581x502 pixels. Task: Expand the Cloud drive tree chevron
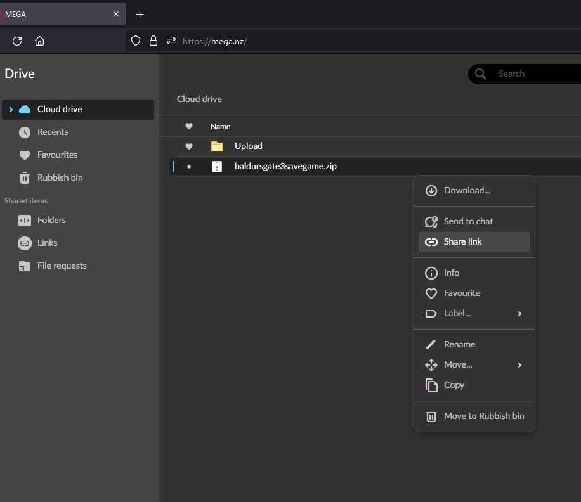tap(10, 109)
